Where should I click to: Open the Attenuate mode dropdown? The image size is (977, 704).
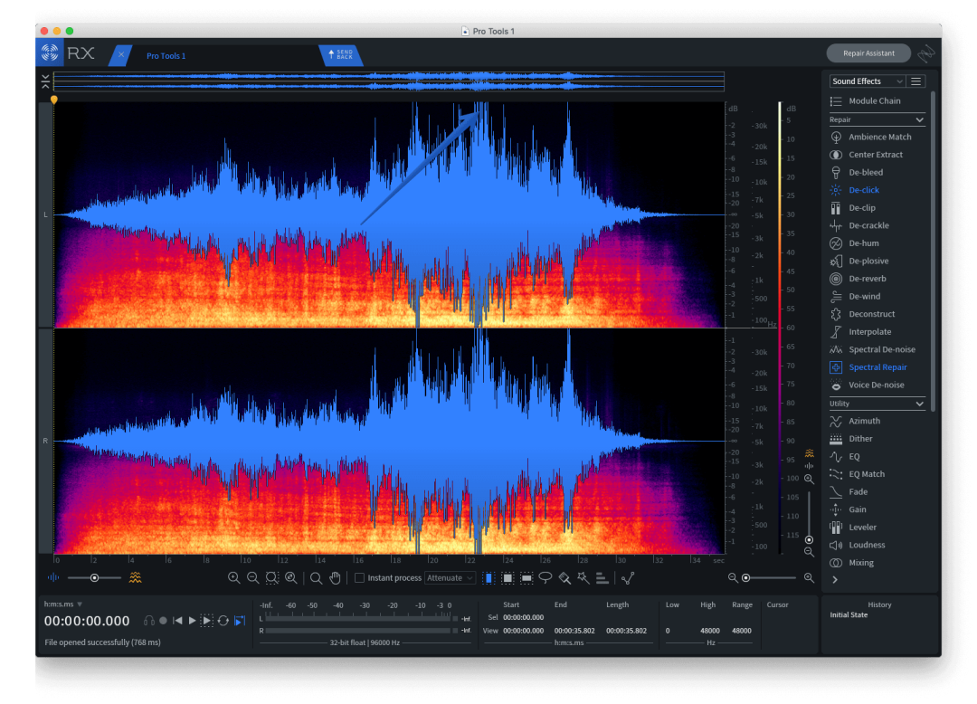click(450, 577)
